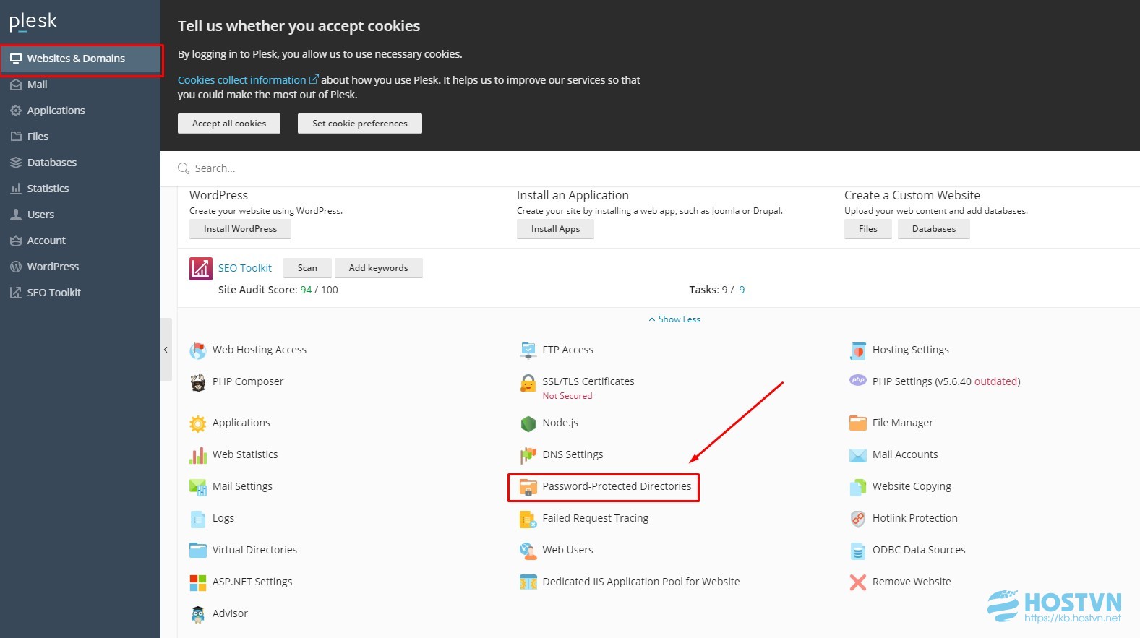The height and width of the screenshot is (638, 1140).
Task: Click the ASP.NET Settings icon
Action: click(197, 582)
